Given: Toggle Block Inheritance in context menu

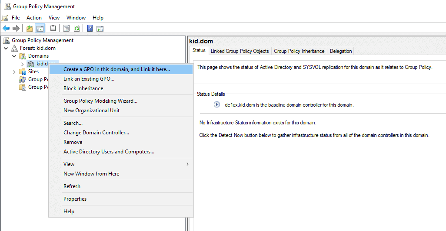Looking at the screenshot, I should coord(83,88).
